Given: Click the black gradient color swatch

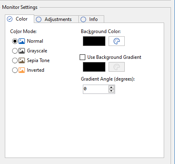Looking at the screenshot, I should click(x=94, y=67).
